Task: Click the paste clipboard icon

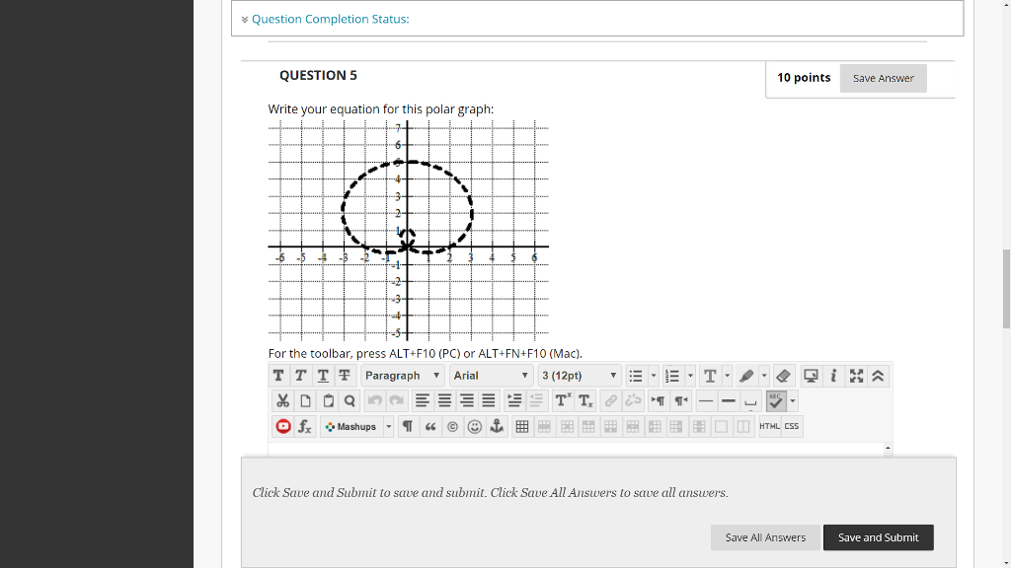Action: click(328, 401)
